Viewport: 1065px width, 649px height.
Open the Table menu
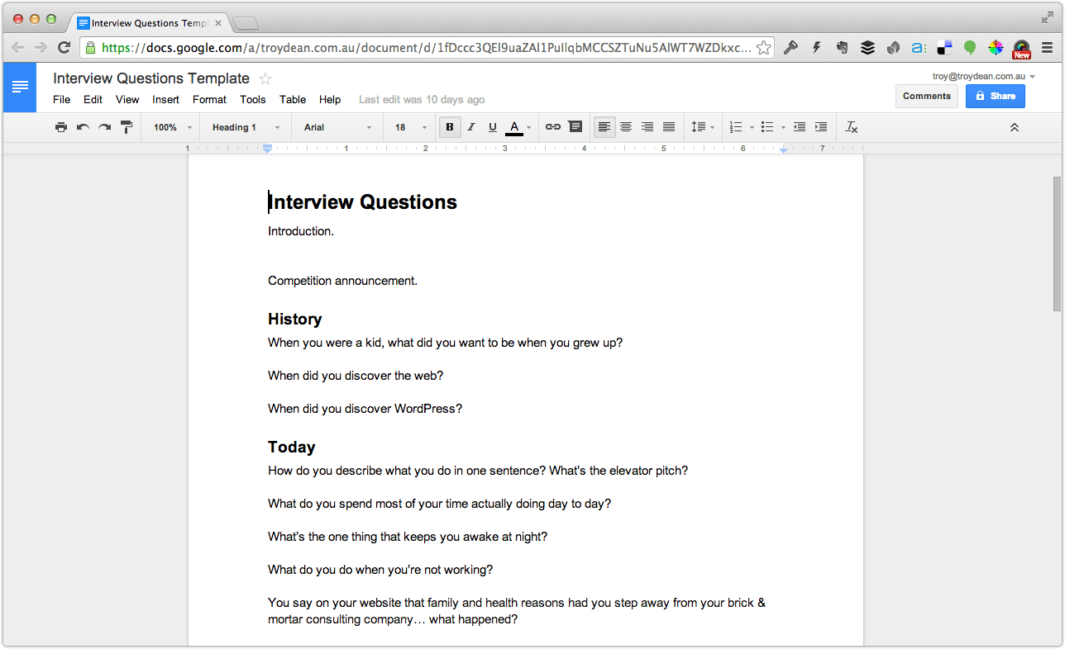[x=293, y=99]
